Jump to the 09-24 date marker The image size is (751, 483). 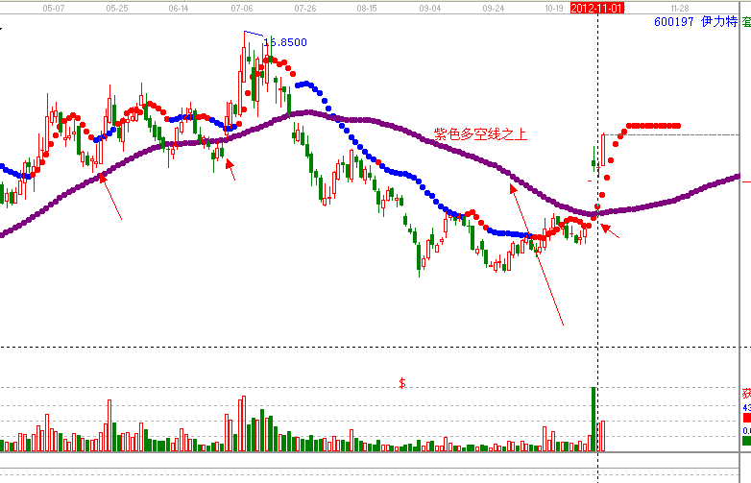point(493,7)
